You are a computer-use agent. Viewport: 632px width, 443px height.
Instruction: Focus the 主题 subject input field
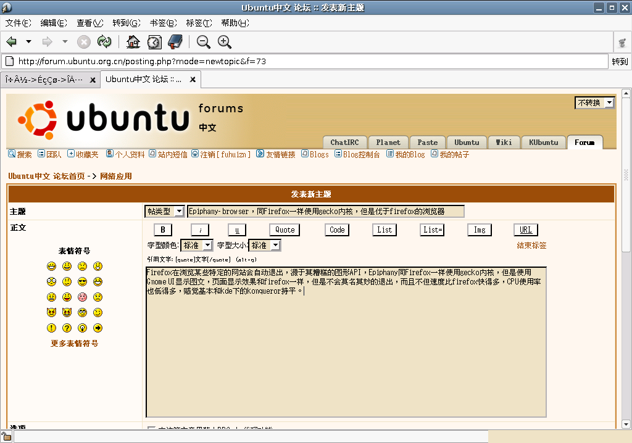326,211
